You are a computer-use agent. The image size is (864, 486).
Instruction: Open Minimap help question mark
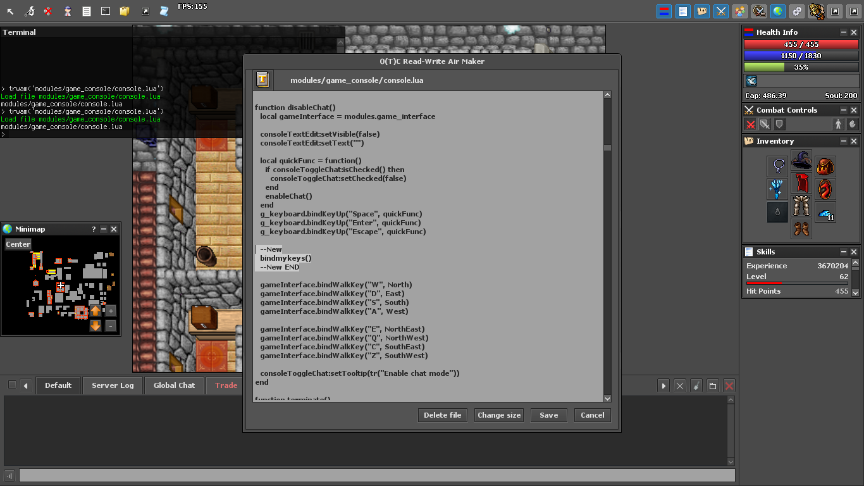point(94,229)
